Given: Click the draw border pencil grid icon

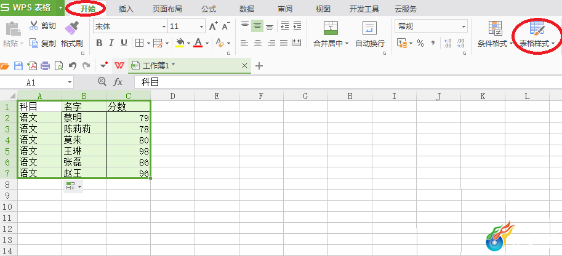Looking at the screenshot, I should tap(158, 43).
